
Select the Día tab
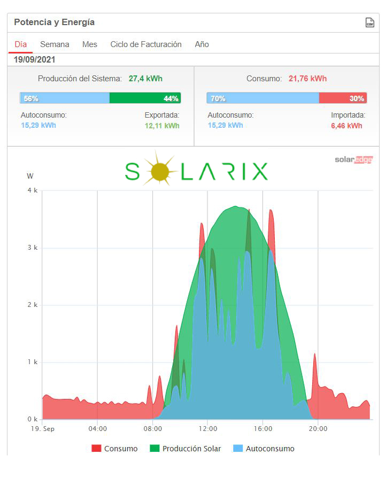tap(21, 44)
